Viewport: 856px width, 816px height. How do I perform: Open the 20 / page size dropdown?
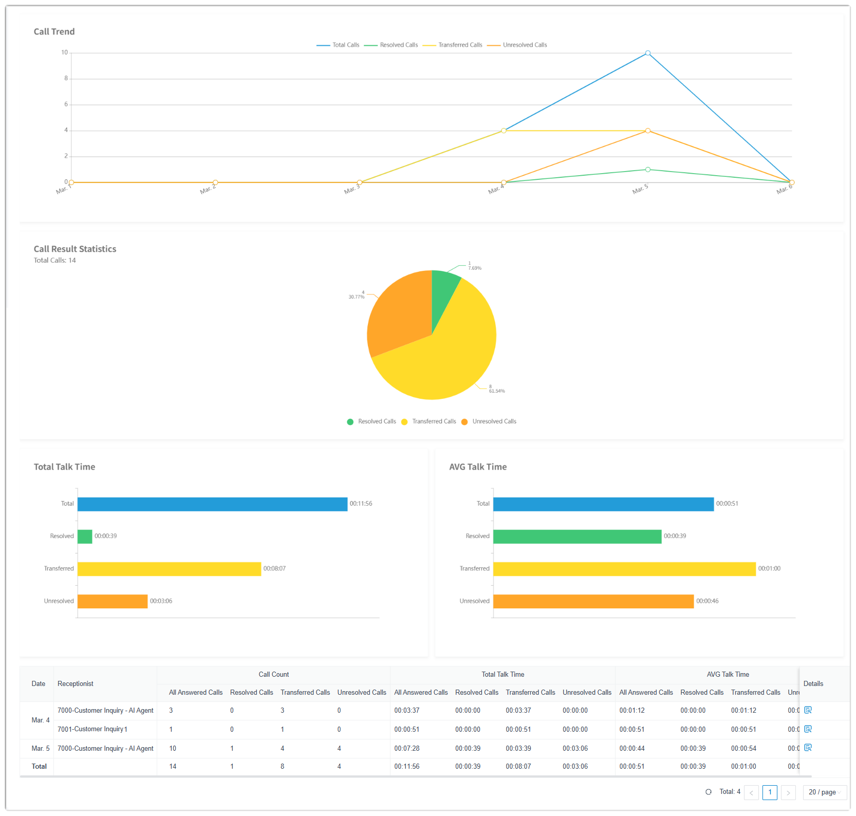[x=824, y=792]
